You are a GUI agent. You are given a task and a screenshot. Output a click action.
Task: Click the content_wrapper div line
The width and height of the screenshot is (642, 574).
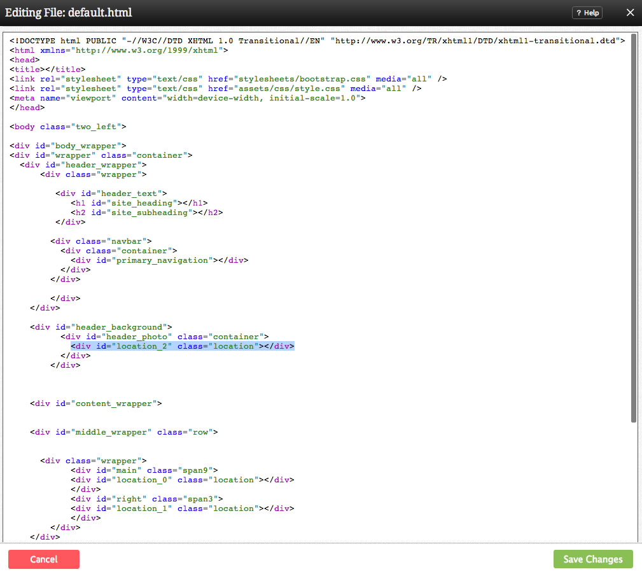pos(95,403)
